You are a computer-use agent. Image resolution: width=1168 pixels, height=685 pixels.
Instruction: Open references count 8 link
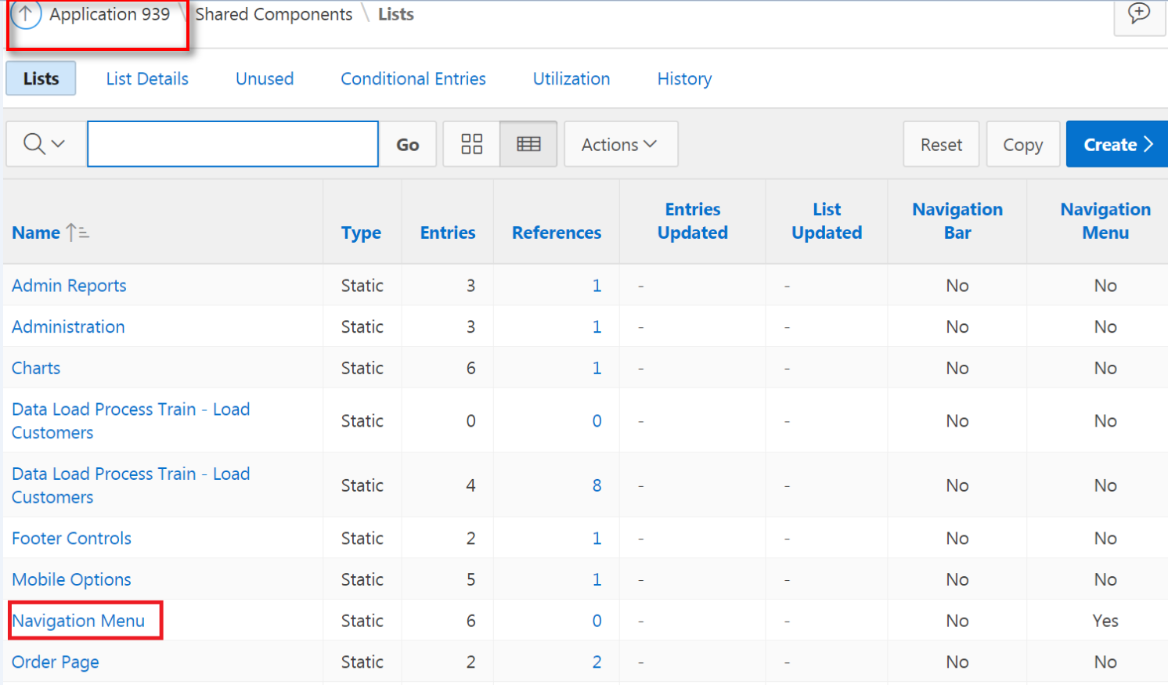click(x=597, y=485)
